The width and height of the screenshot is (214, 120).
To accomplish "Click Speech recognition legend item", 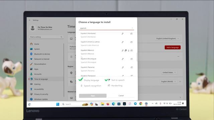I will coord(91,86).
